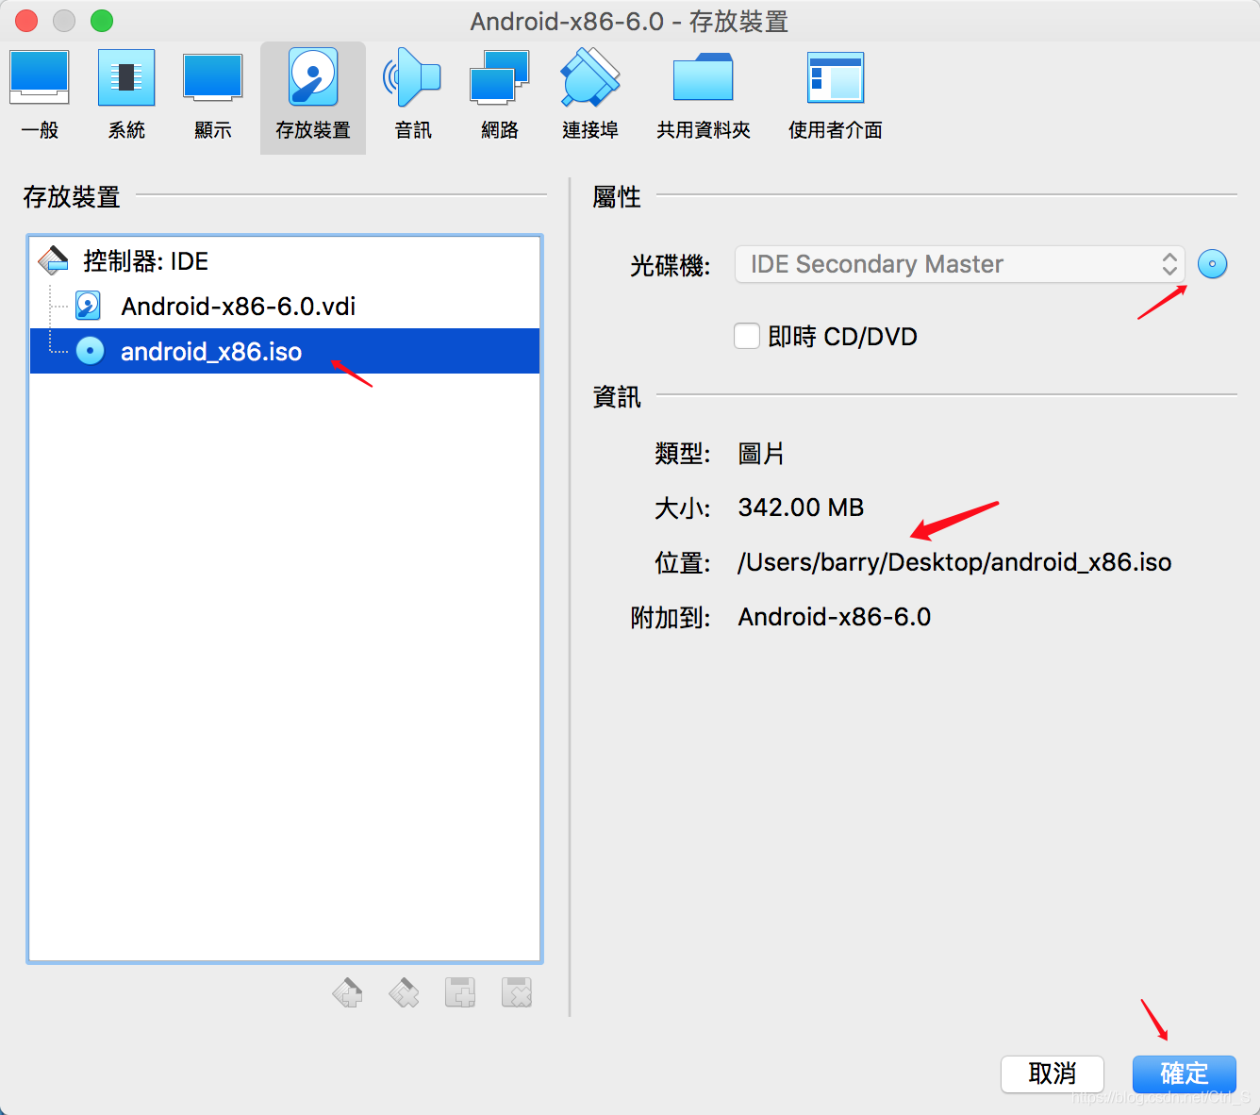Click the green zoom window button
Image resolution: width=1260 pixels, height=1115 pixels.
point(102,20)
